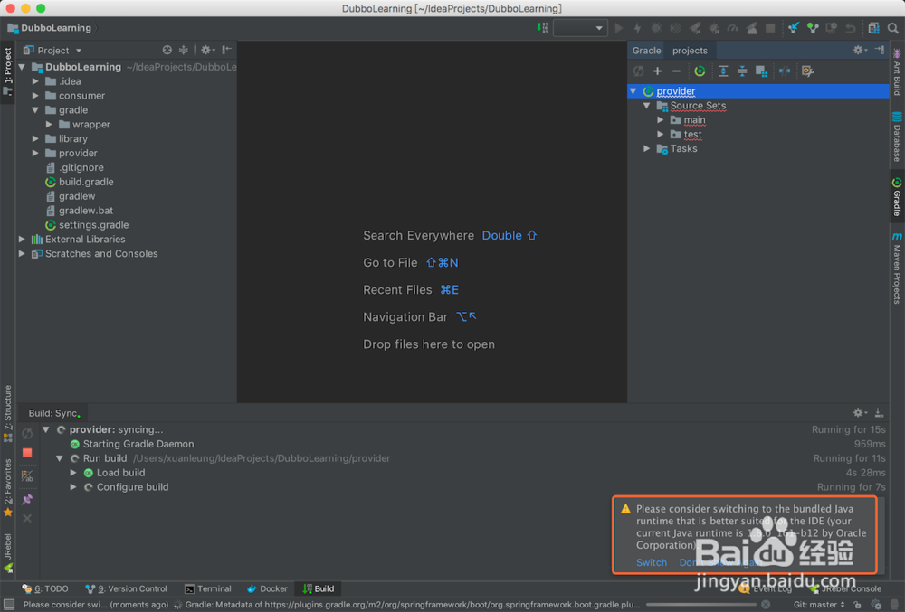Click Execute Gradle Task green icon
905x612 pixels.
click(x=700, y=71)
